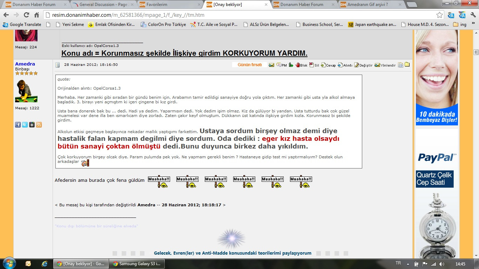This screenshot has width=479, height=269.
Task: Share profile on Facebook icon
Action: click(18, 124)
